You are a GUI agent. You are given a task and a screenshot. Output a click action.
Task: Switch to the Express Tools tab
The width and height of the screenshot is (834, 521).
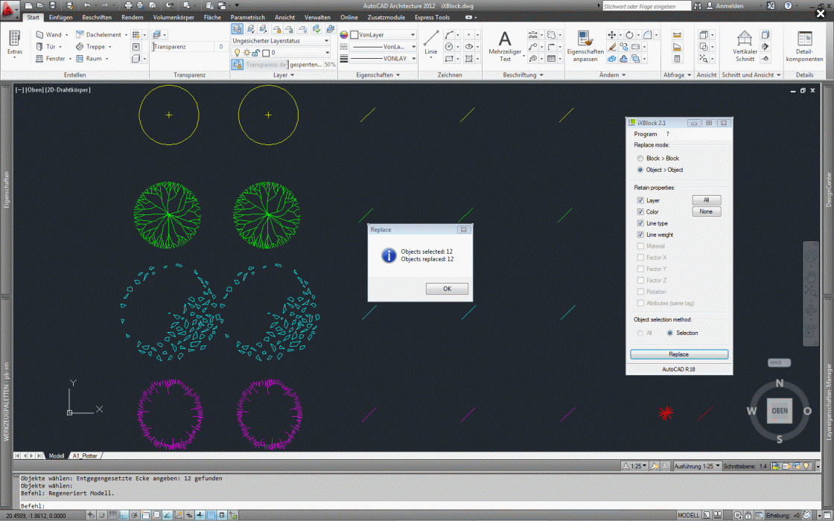coord(432,18)
